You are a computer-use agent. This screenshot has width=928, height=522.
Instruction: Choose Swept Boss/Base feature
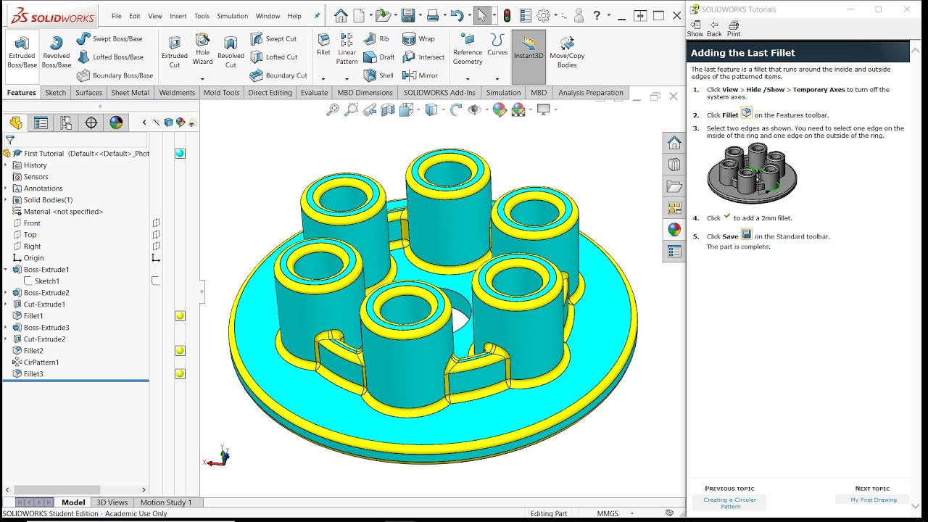pyautogui.click(x=109, y=38)
